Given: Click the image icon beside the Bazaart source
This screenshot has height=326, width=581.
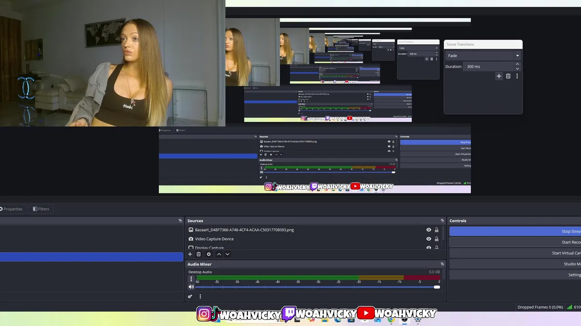Looking at the screenshot, I should point(191,230).
